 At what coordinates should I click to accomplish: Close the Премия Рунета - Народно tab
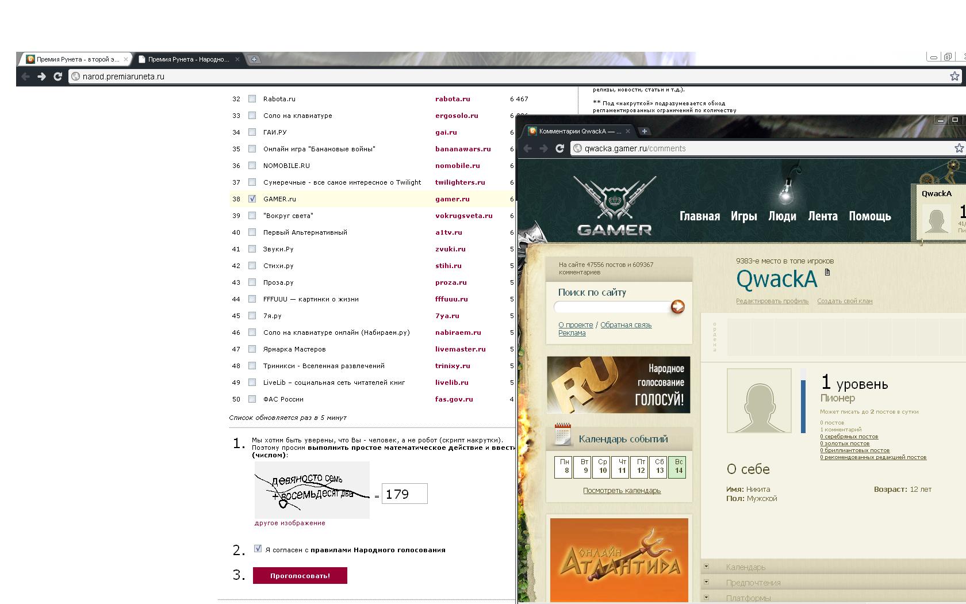coord(239,59)
